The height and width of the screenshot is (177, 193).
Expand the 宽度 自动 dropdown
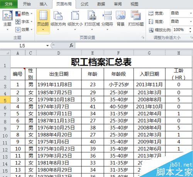coord(191,13)
